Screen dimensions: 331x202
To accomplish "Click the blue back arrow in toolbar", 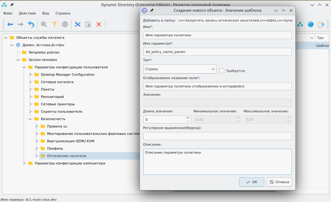I will 10,24.
